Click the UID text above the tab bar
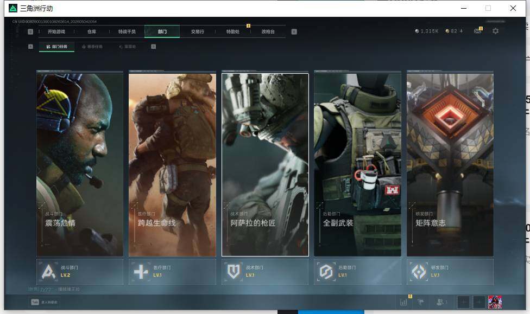This screenshot has height=314, width=530. 54,22
